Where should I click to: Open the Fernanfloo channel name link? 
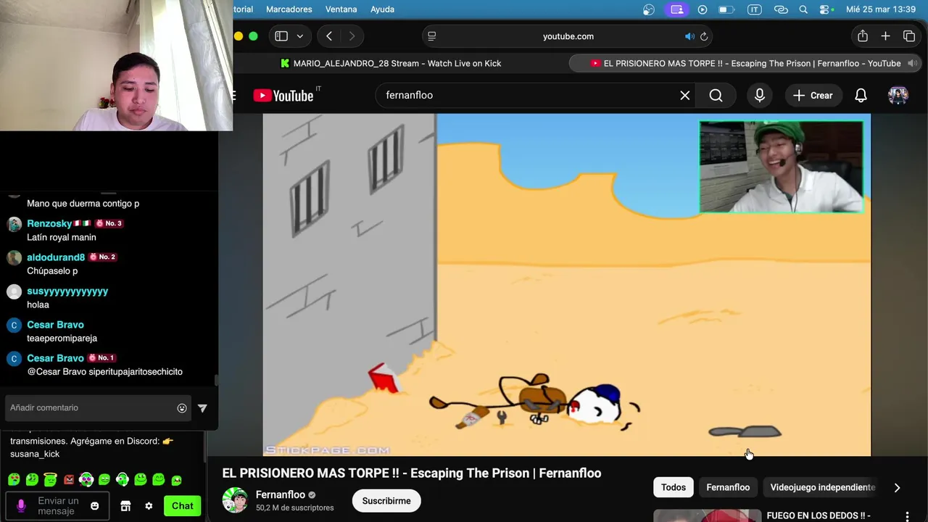click(x=280, y=494)
